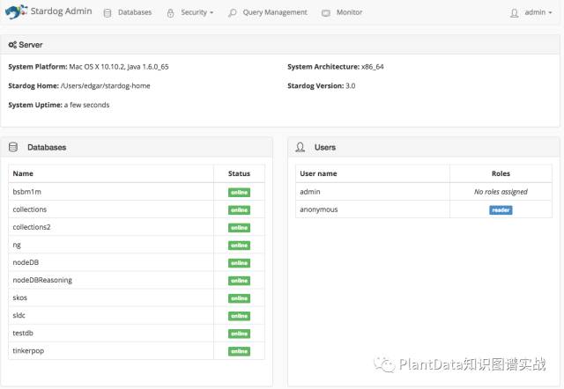The height and width of the screenshot is (389, 564).
Task: Open the nodeDBReasoning database
Action: [42, 280]
